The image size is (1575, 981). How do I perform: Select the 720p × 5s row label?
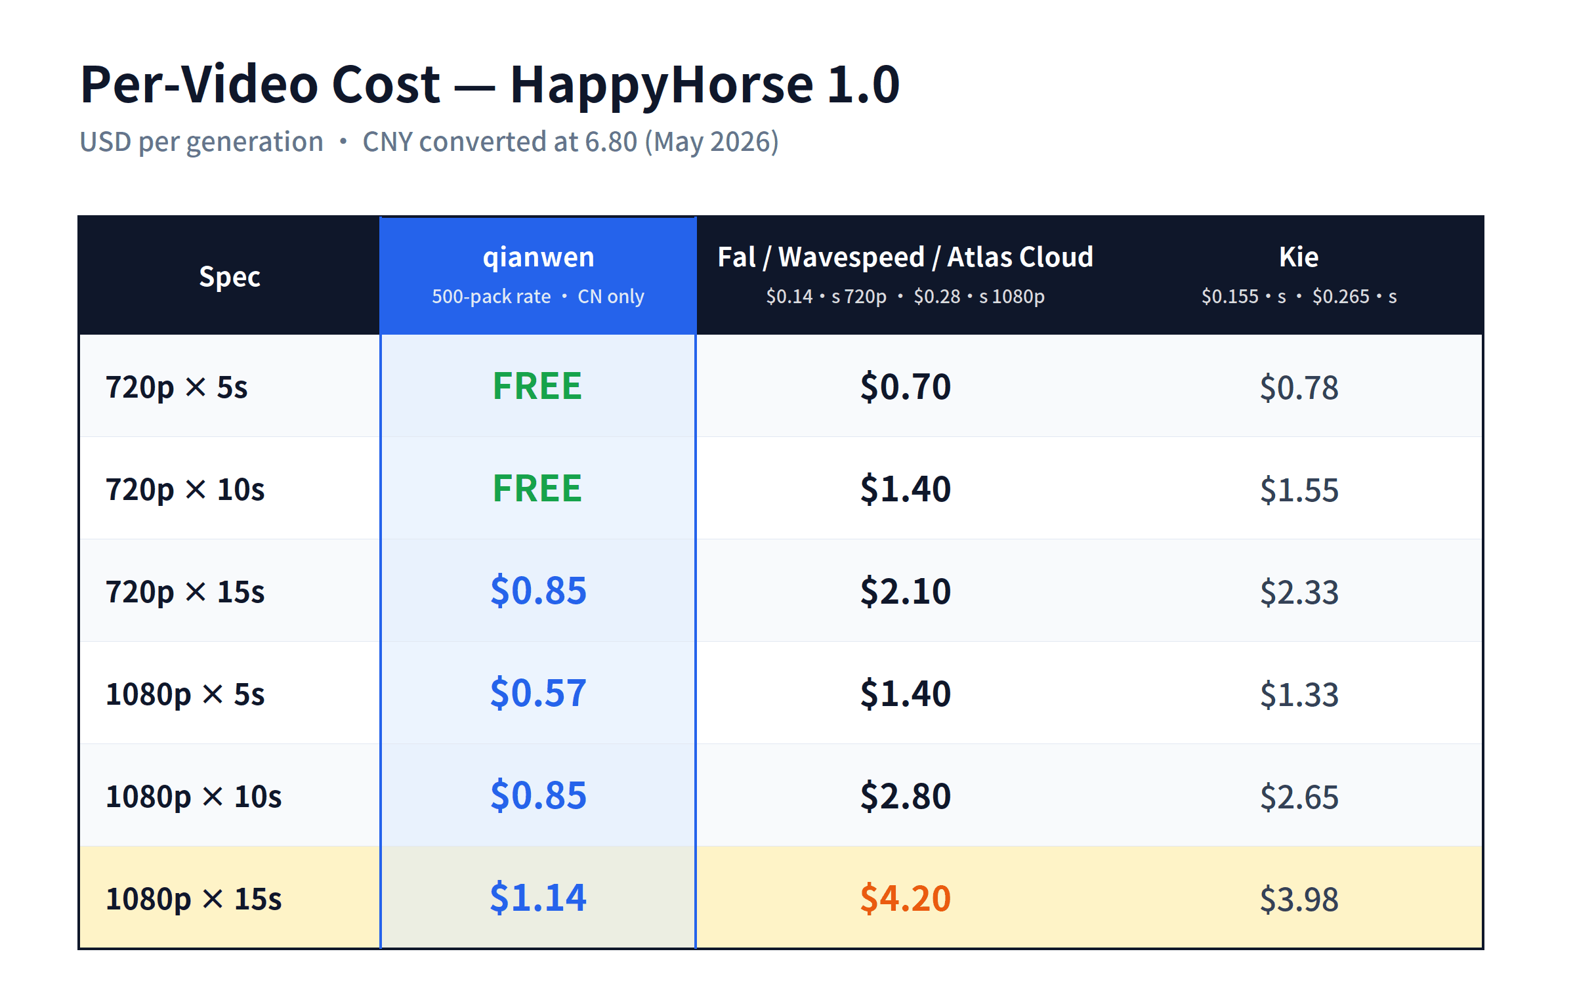tap(177, 387)
